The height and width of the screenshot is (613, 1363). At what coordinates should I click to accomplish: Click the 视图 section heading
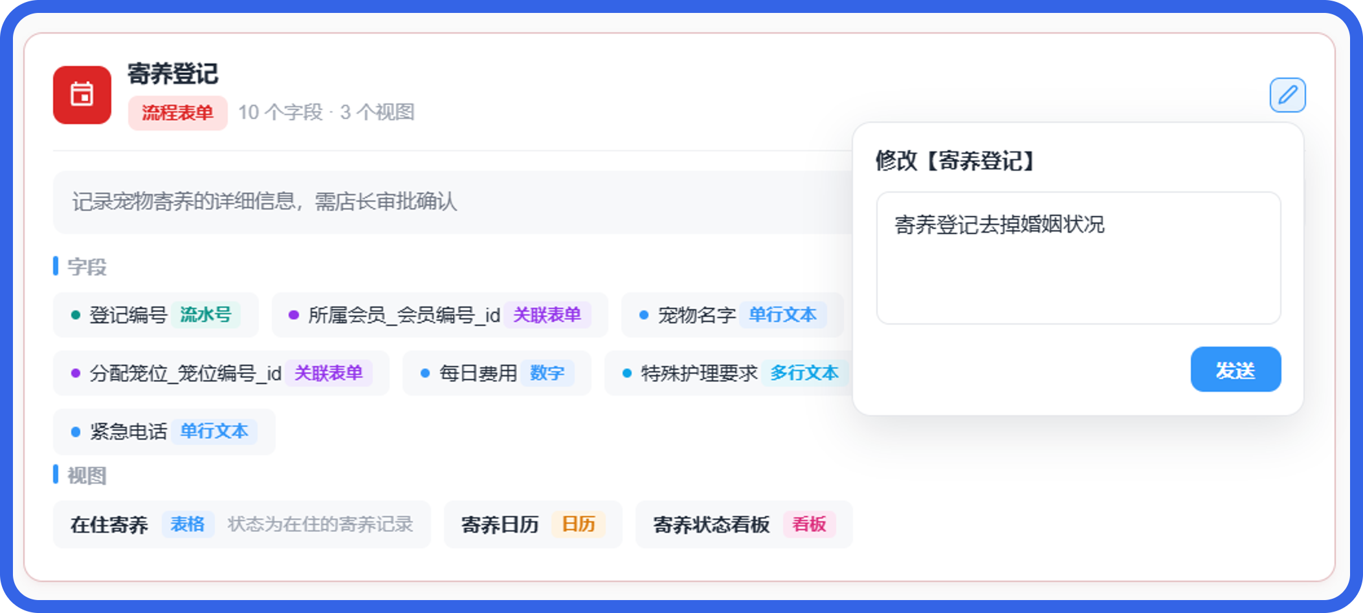[87, 475]
